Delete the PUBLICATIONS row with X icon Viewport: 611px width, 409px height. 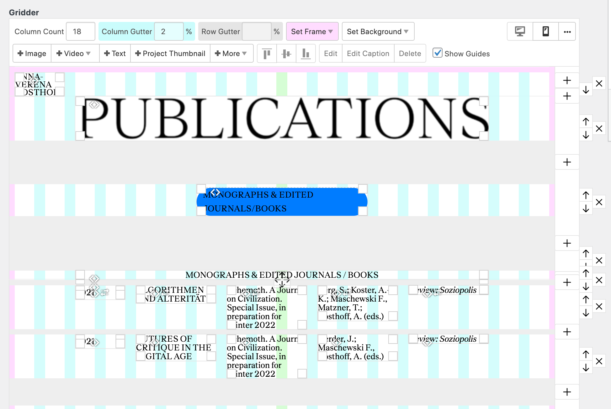[x=599, y=129]
